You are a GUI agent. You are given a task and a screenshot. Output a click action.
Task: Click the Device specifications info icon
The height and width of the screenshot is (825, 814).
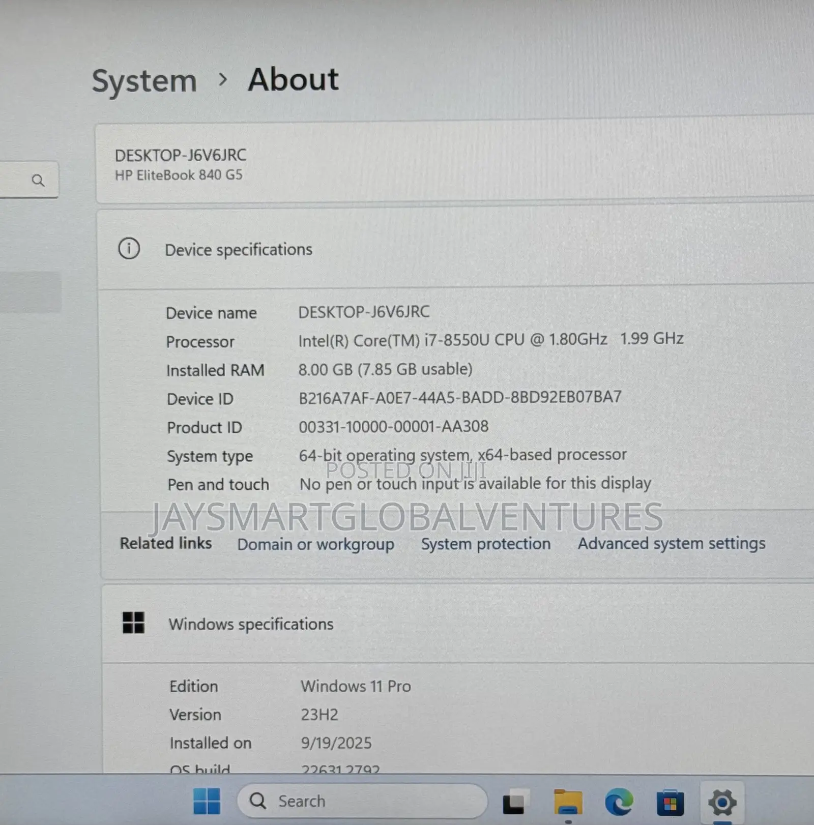click(129, 249)
